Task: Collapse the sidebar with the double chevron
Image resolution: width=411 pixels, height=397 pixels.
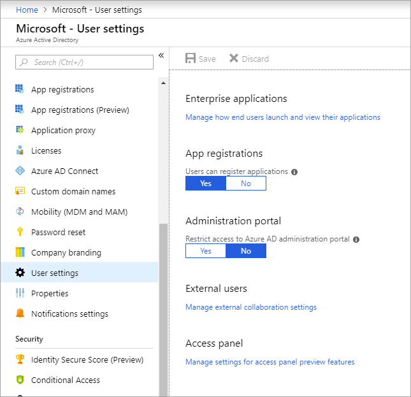Action: click(161, 55)
